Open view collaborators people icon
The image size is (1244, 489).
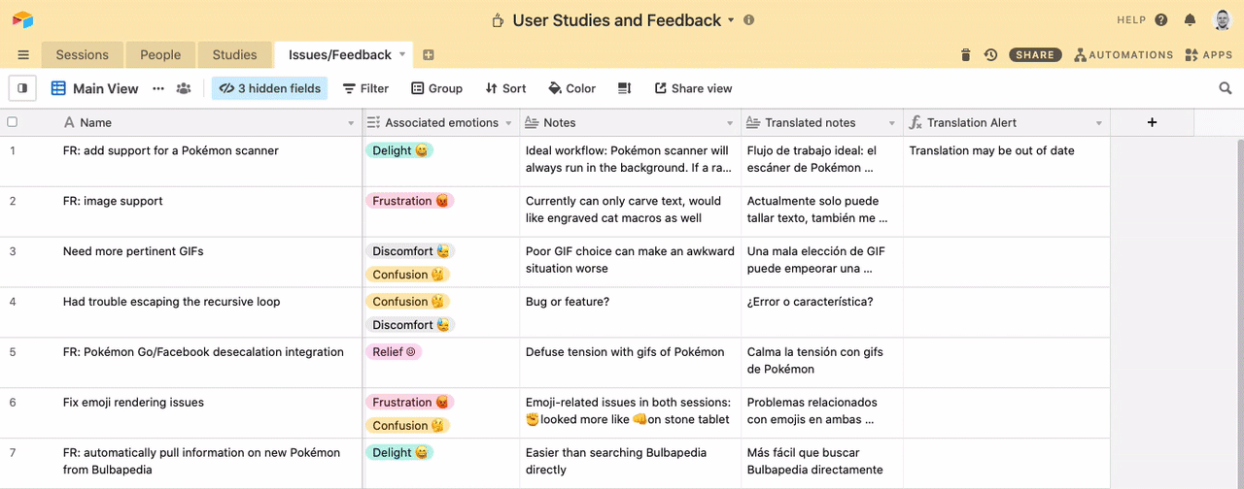click(x=184, y=88)
